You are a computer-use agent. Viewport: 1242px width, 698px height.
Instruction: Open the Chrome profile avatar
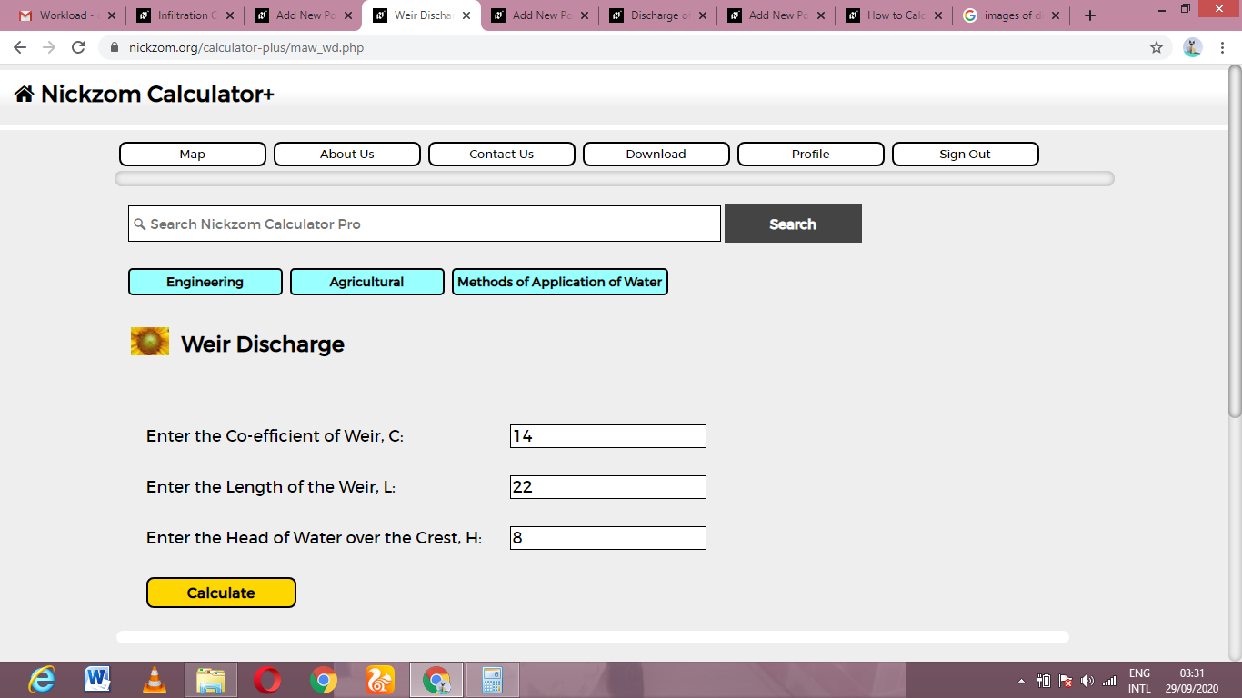point(1193,47)
